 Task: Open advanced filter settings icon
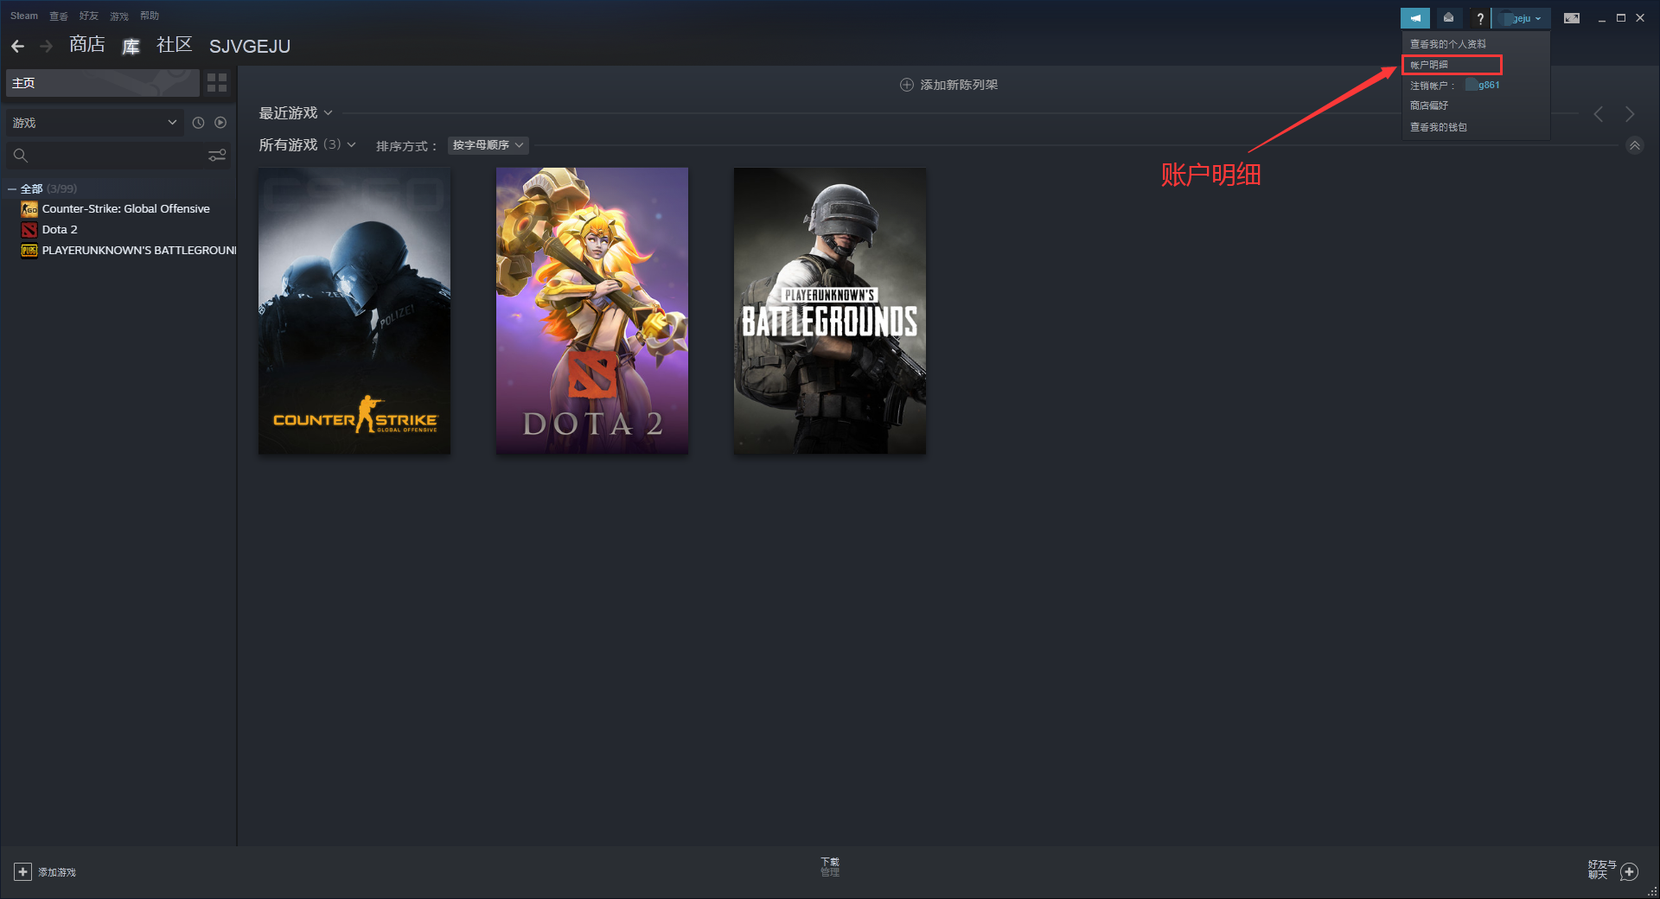pos(217,156)
